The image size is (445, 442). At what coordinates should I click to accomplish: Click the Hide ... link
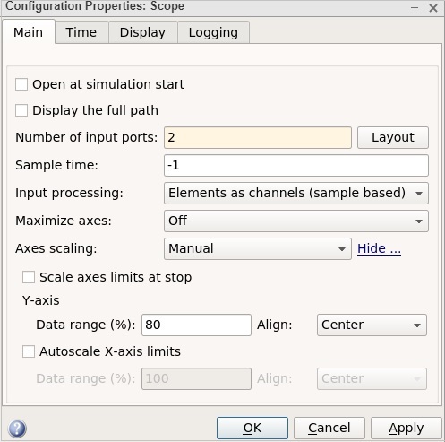coord(379,248)
